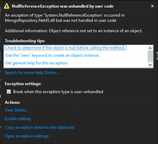
Task: Click the tips list scroll up arrow
Action: (150, 48)
